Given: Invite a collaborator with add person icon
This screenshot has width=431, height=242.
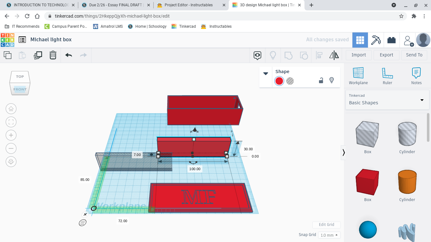Looking at the screenshot, I should 408,41.
